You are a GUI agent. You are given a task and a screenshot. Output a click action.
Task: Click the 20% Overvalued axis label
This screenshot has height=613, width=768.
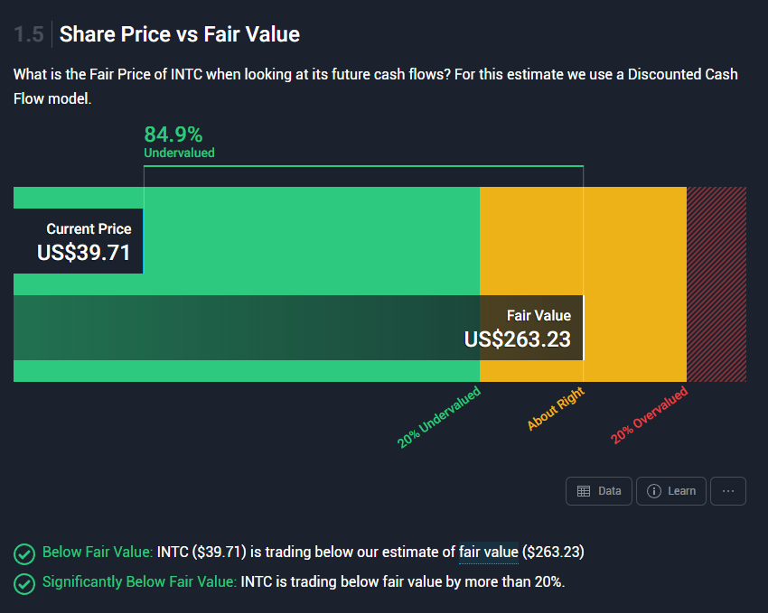pyautogui.click(x=649, y=416)
